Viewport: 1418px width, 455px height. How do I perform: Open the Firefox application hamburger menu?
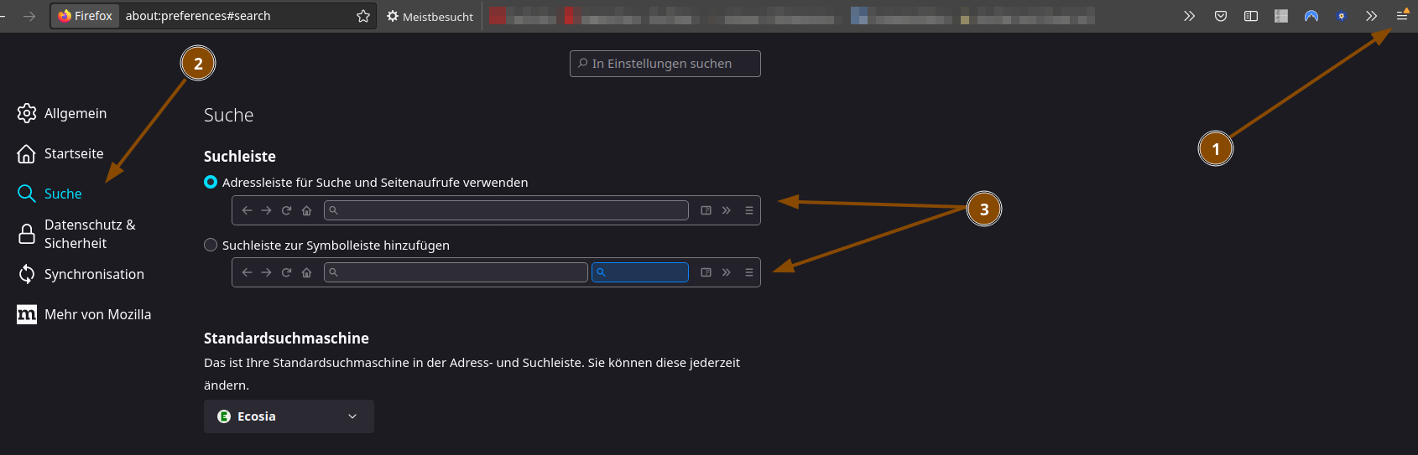point(1402,16)
